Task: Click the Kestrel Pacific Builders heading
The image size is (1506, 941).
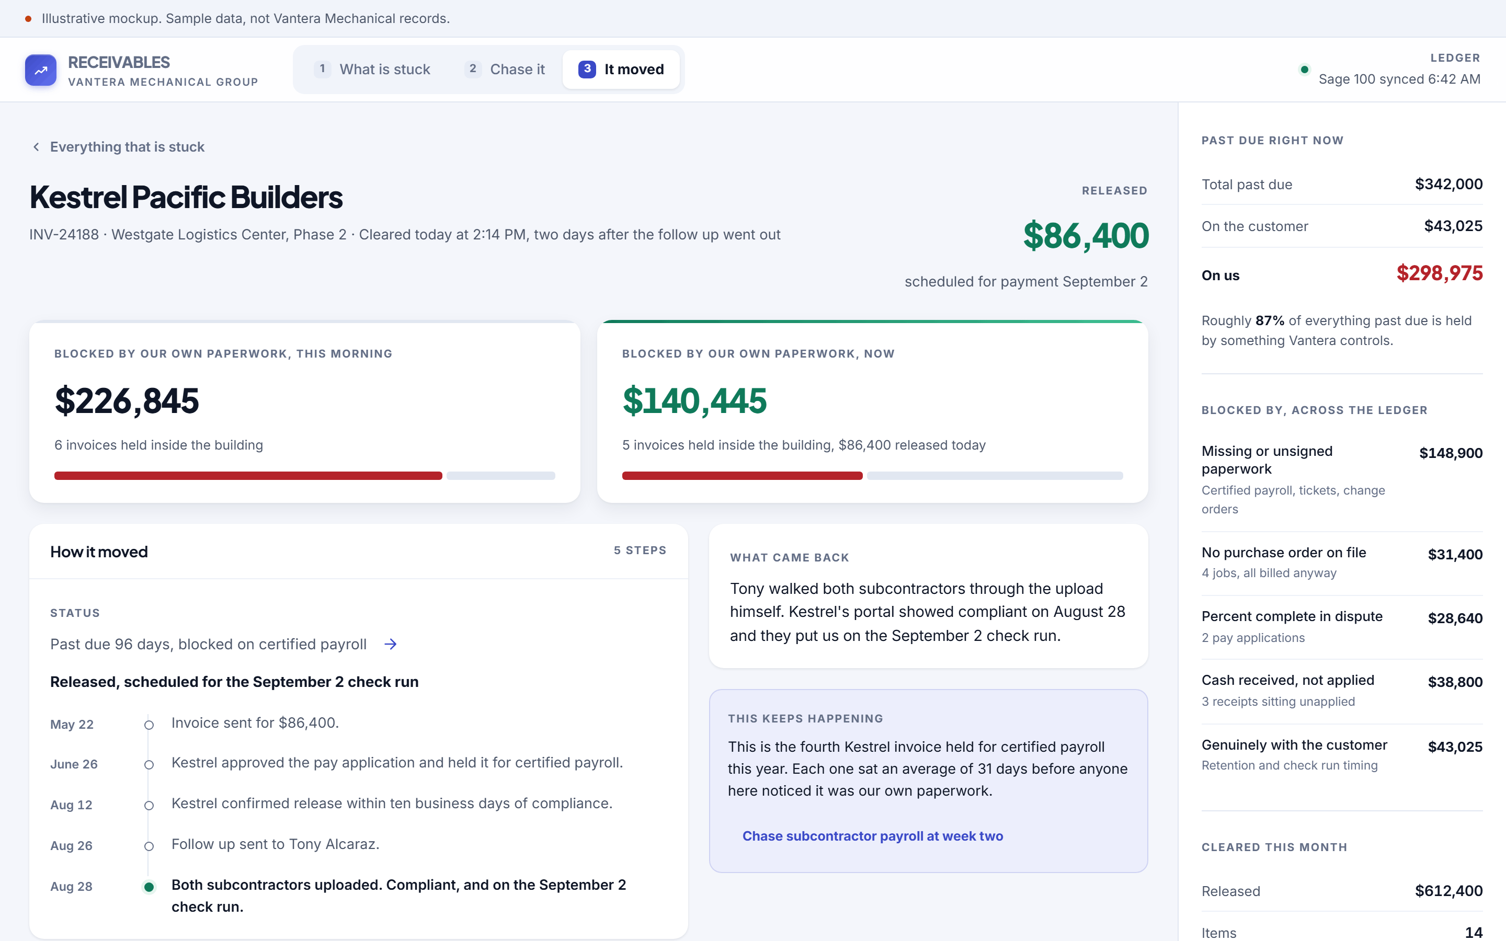Action: click(186, 197)
